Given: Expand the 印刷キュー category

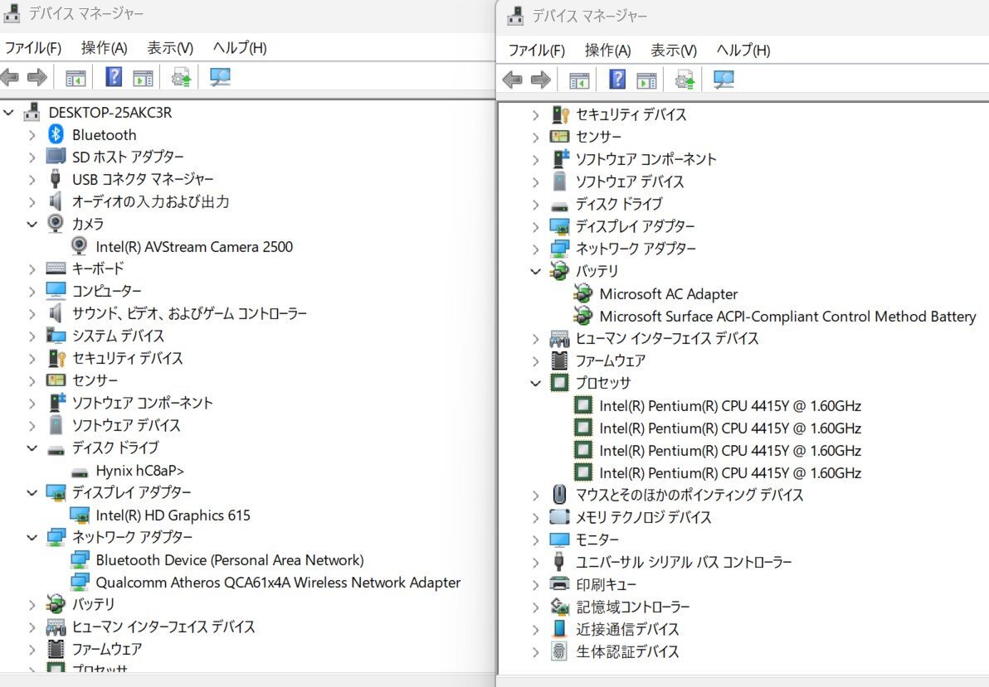Looking at the screenshot, I should point(536,584).
